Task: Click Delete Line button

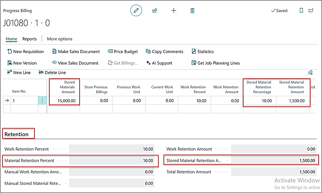Action: pyautogui.click(x=52, y=73)
